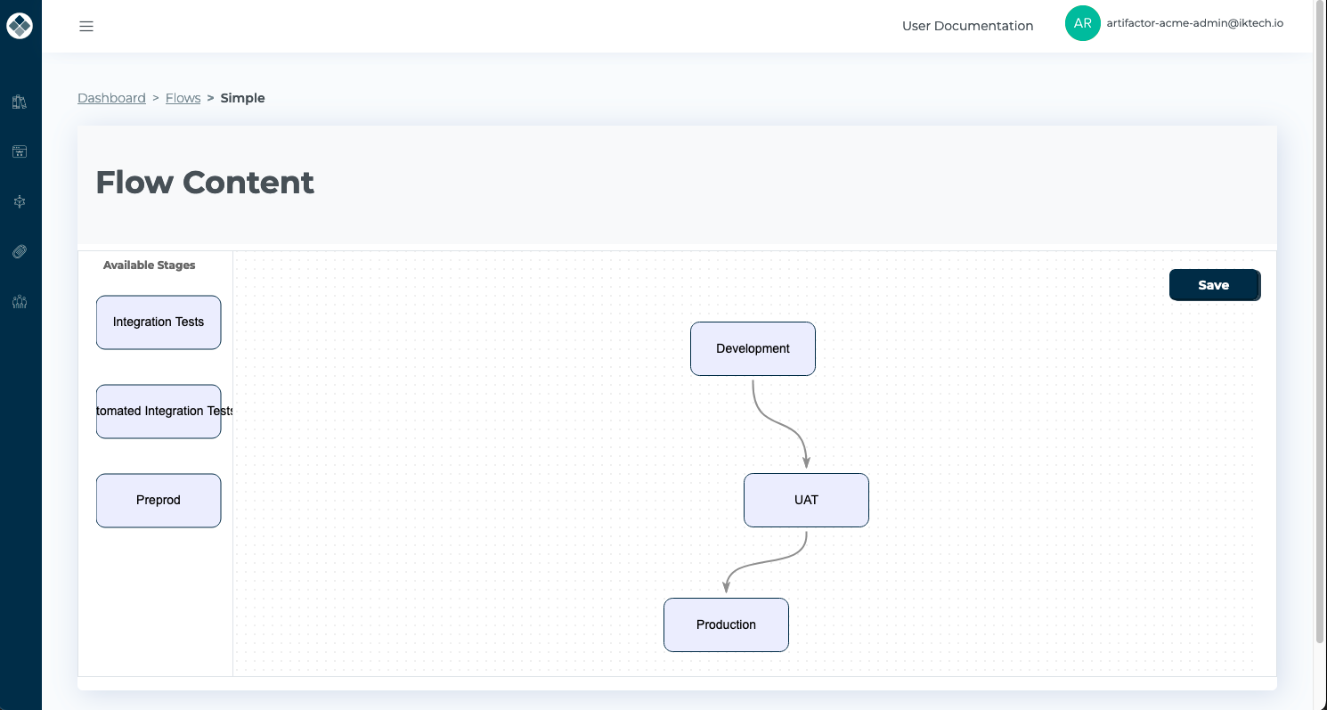Open the network node icon in the sidebar

[20, 202]
